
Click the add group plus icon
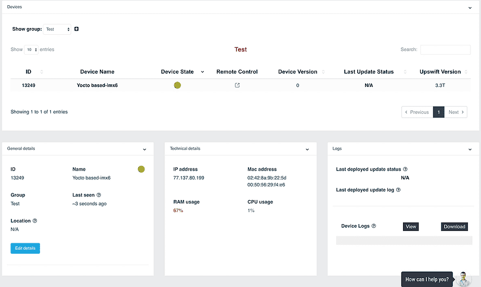76,29
